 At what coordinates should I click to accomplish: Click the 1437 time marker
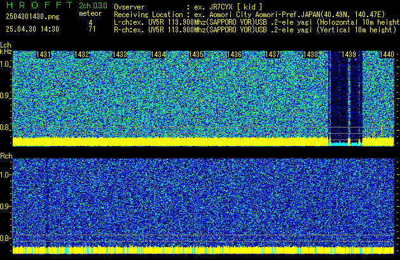click(x=272, y=55)
